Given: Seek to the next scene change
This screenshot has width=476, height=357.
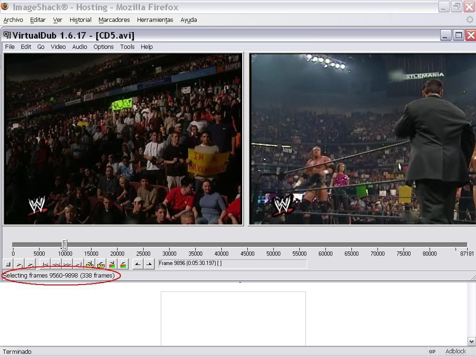Looking at the screenshot, I should click(x=123, y=264).
